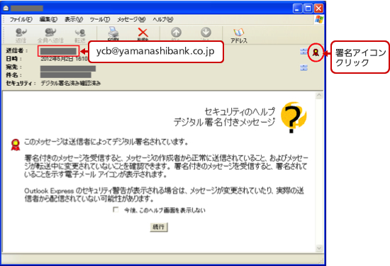Click the scrollbar down arrow in message pane

point(319,248)
